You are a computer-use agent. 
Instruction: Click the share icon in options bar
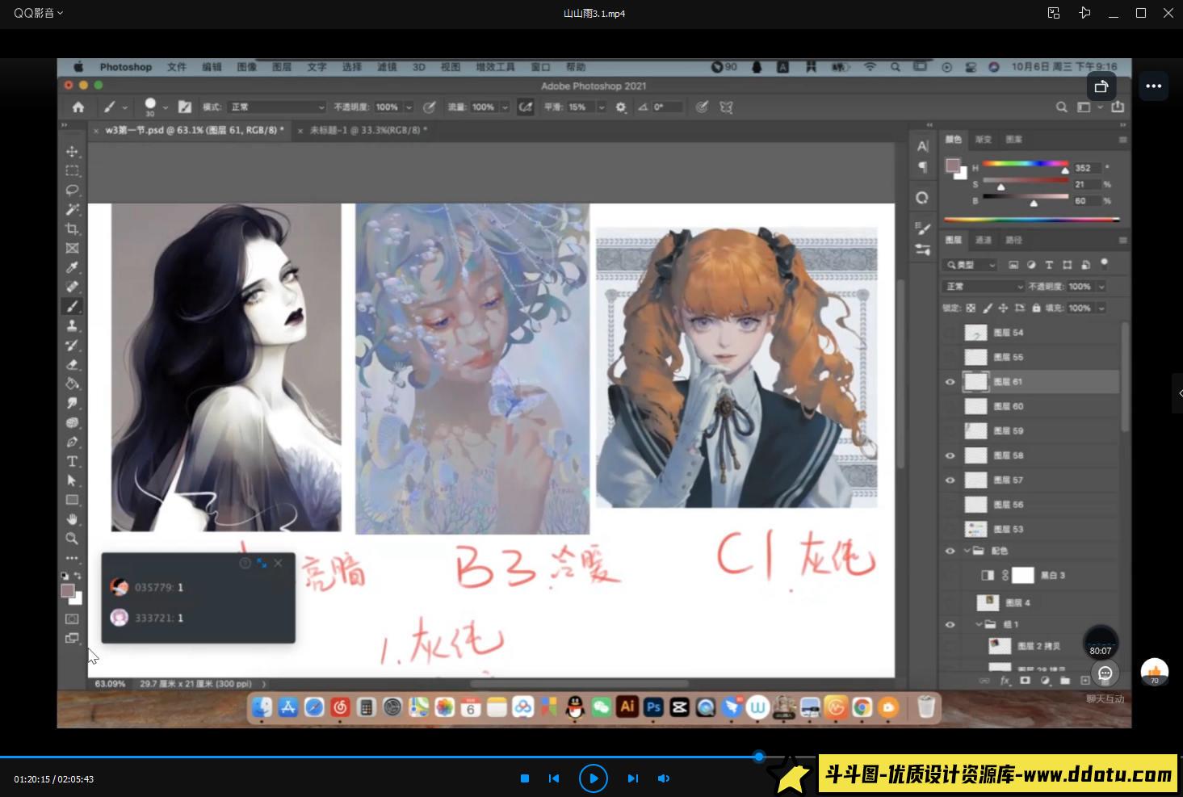point(1118,107)
